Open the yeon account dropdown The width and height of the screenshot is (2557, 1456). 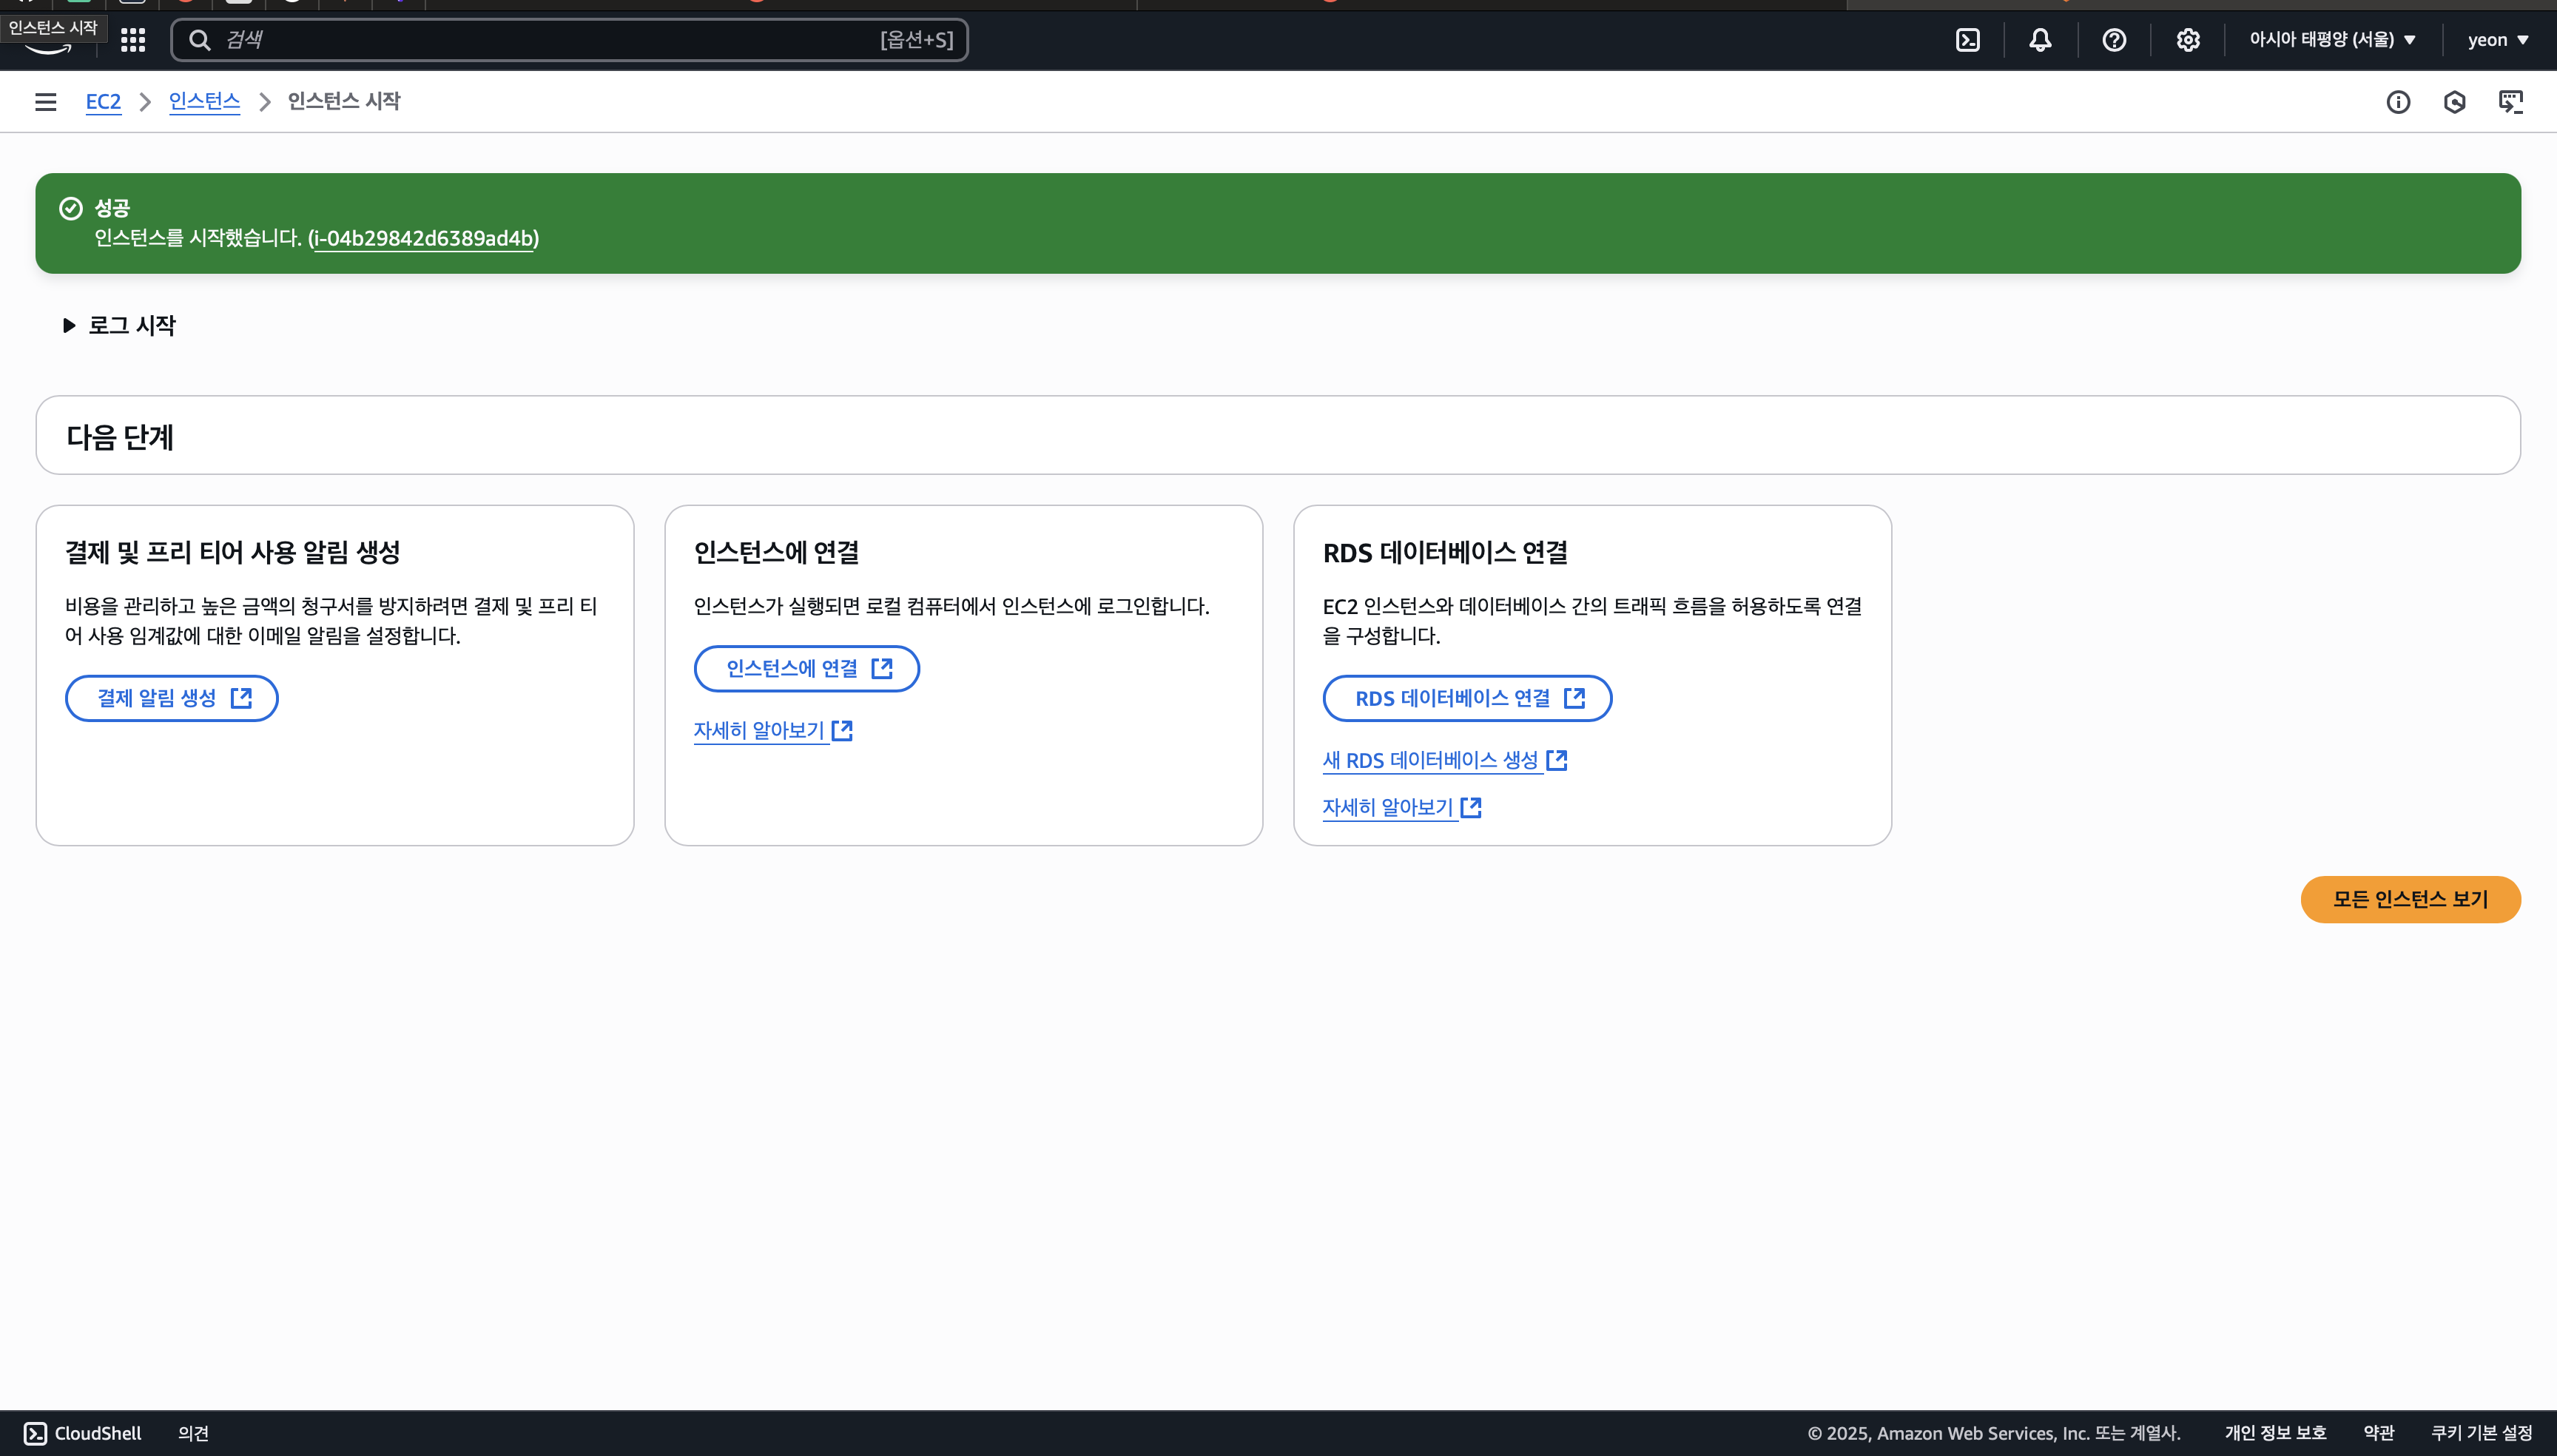[2497, 40]
